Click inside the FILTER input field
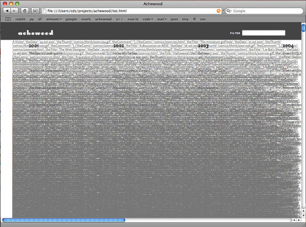306x227 pixels. (264, 33)
